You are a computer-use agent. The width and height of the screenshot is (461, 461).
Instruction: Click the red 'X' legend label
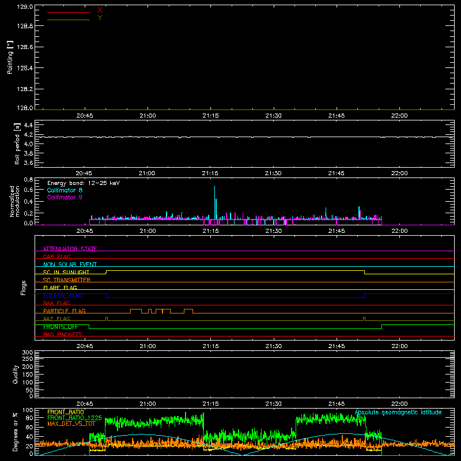100,10
